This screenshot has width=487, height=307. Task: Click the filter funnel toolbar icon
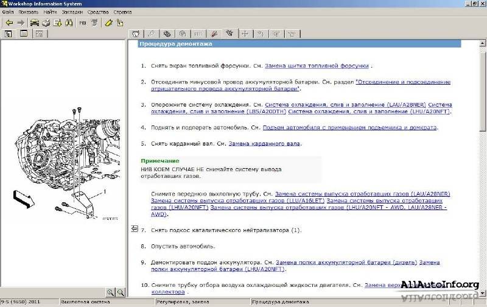94,23
